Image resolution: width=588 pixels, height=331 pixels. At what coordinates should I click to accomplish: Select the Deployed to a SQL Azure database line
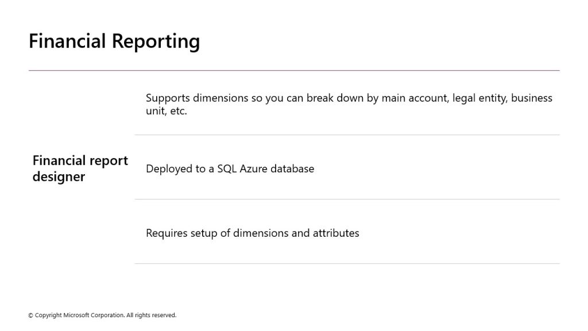(230, 169)
